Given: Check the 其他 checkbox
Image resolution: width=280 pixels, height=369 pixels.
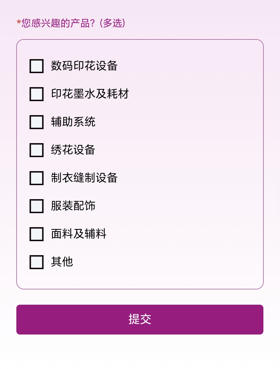Looking at the screenshot, I should point(37,262).
